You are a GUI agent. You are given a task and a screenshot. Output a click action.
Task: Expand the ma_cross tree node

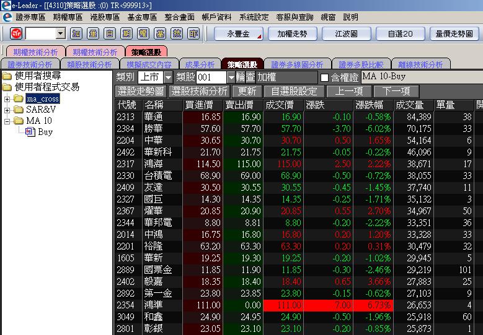[7, 99]
